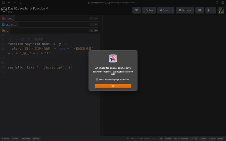The width and height of the screenshot is (226, 141).
Task: Fold the function at line 52
Action: [6, 44]
